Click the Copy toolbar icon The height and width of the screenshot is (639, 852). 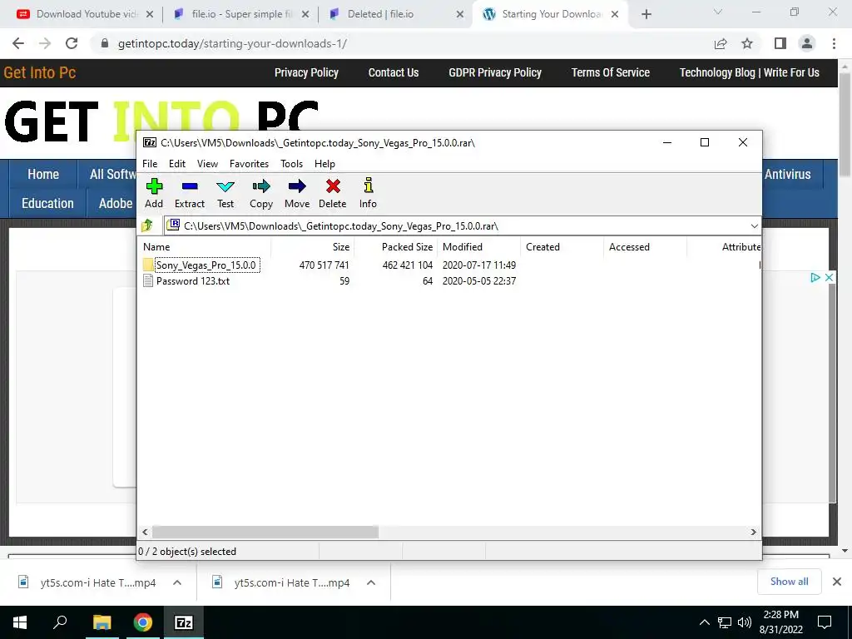point(261,193)
